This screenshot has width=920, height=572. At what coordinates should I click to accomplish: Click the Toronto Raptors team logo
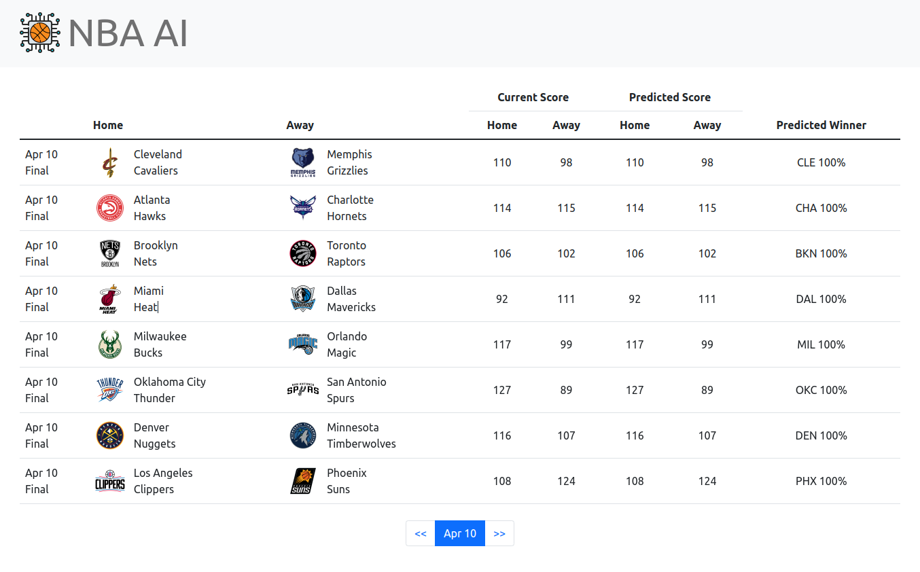303,253
